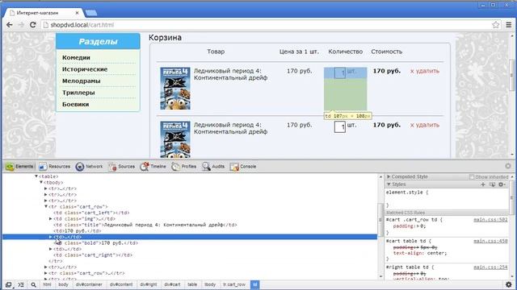This screenshot has width=517, height=290.
Task: Open the main.css:450 source link
Action: point(490,241)
